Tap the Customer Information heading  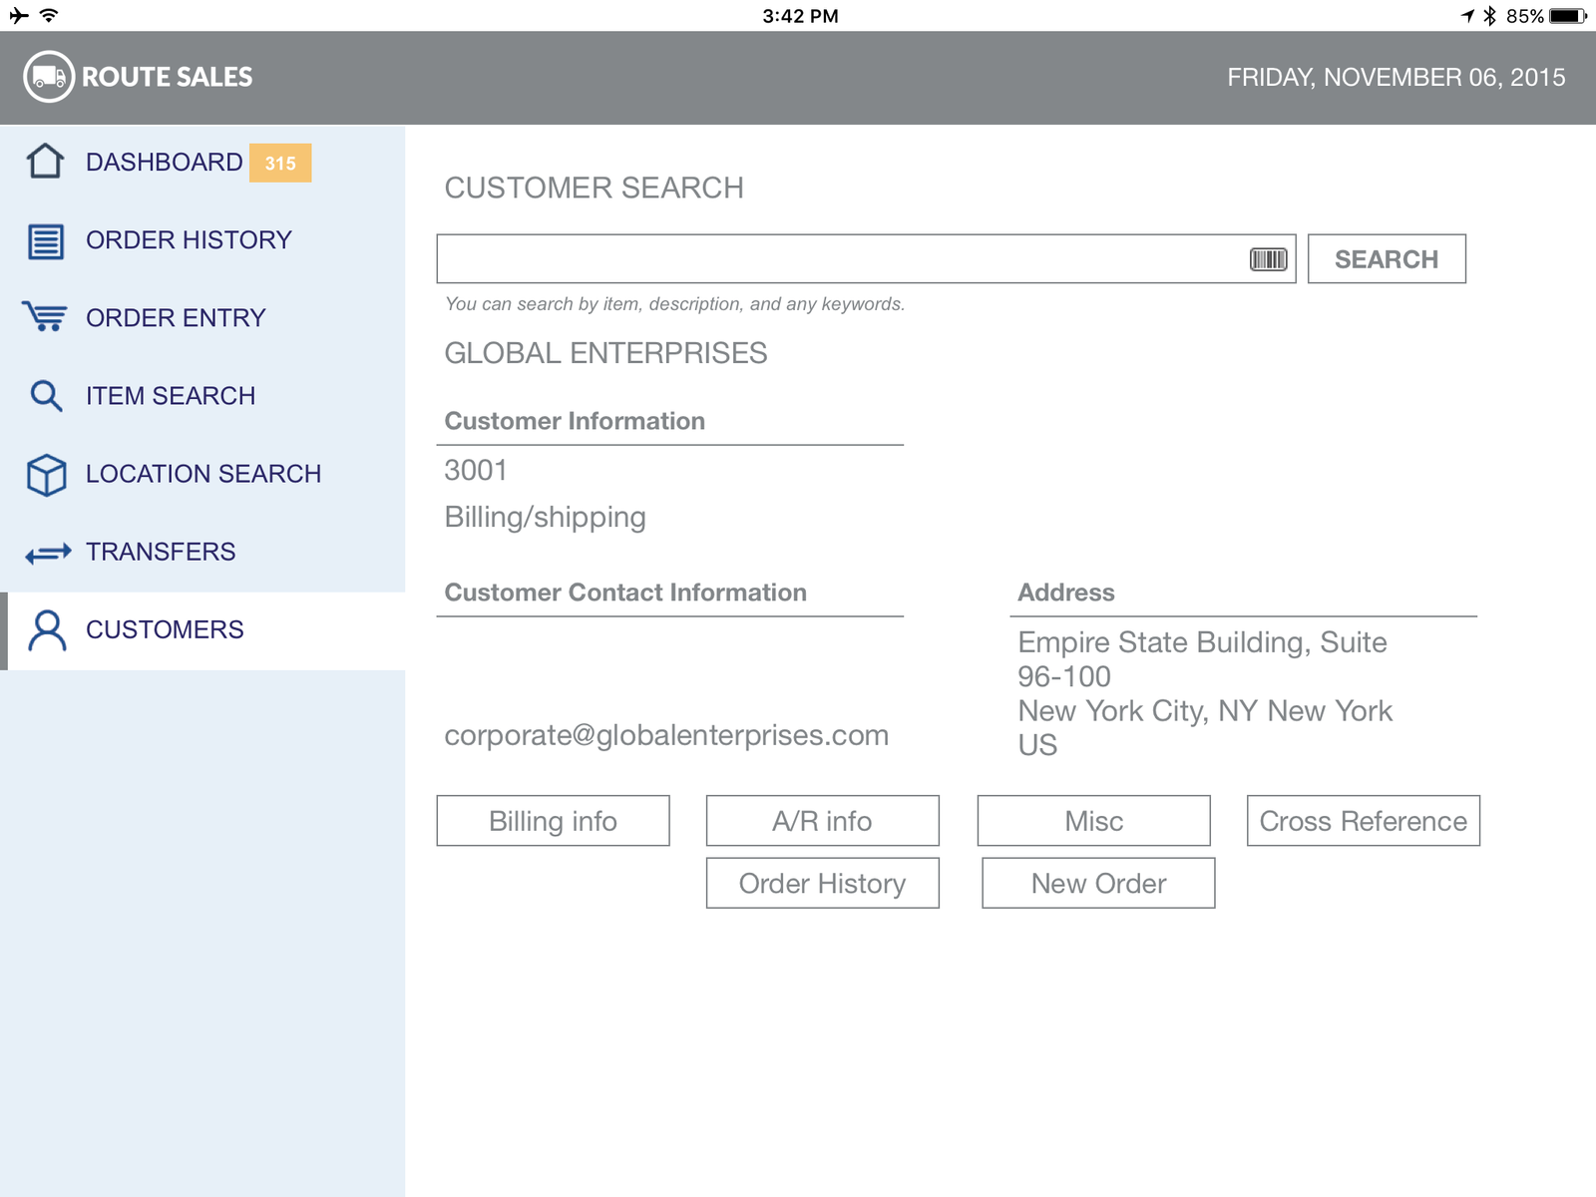(x=575, y=421)
